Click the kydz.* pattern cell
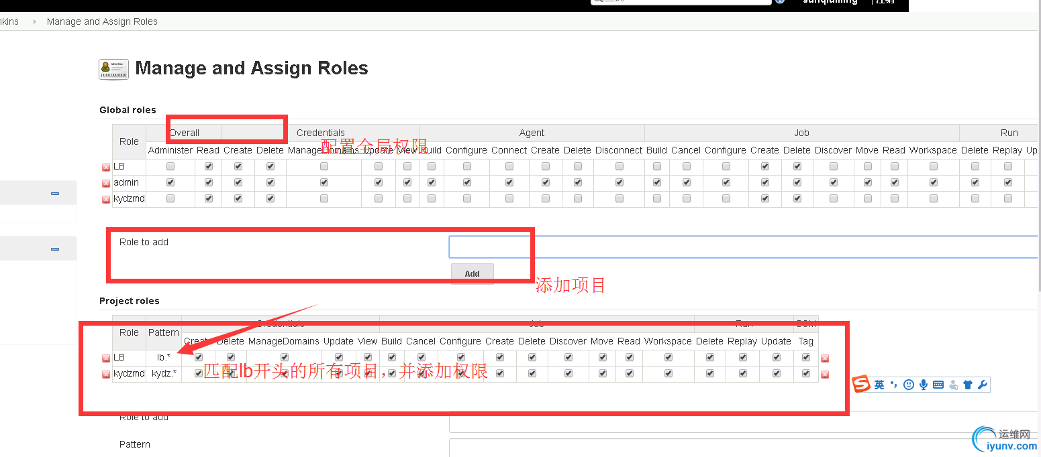 (x=164, y=374)
